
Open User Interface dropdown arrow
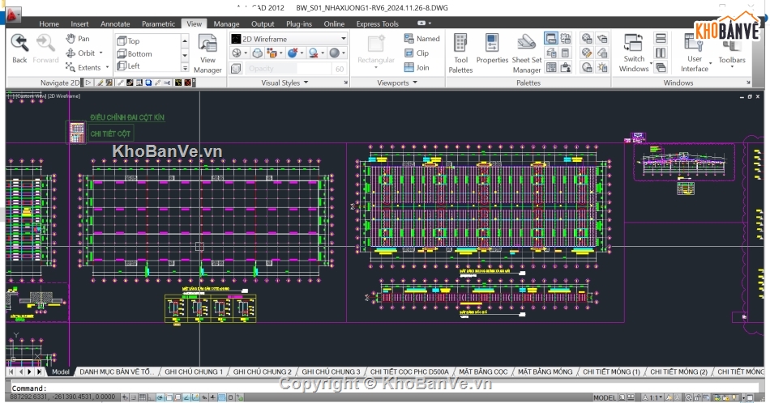[710, 64]
